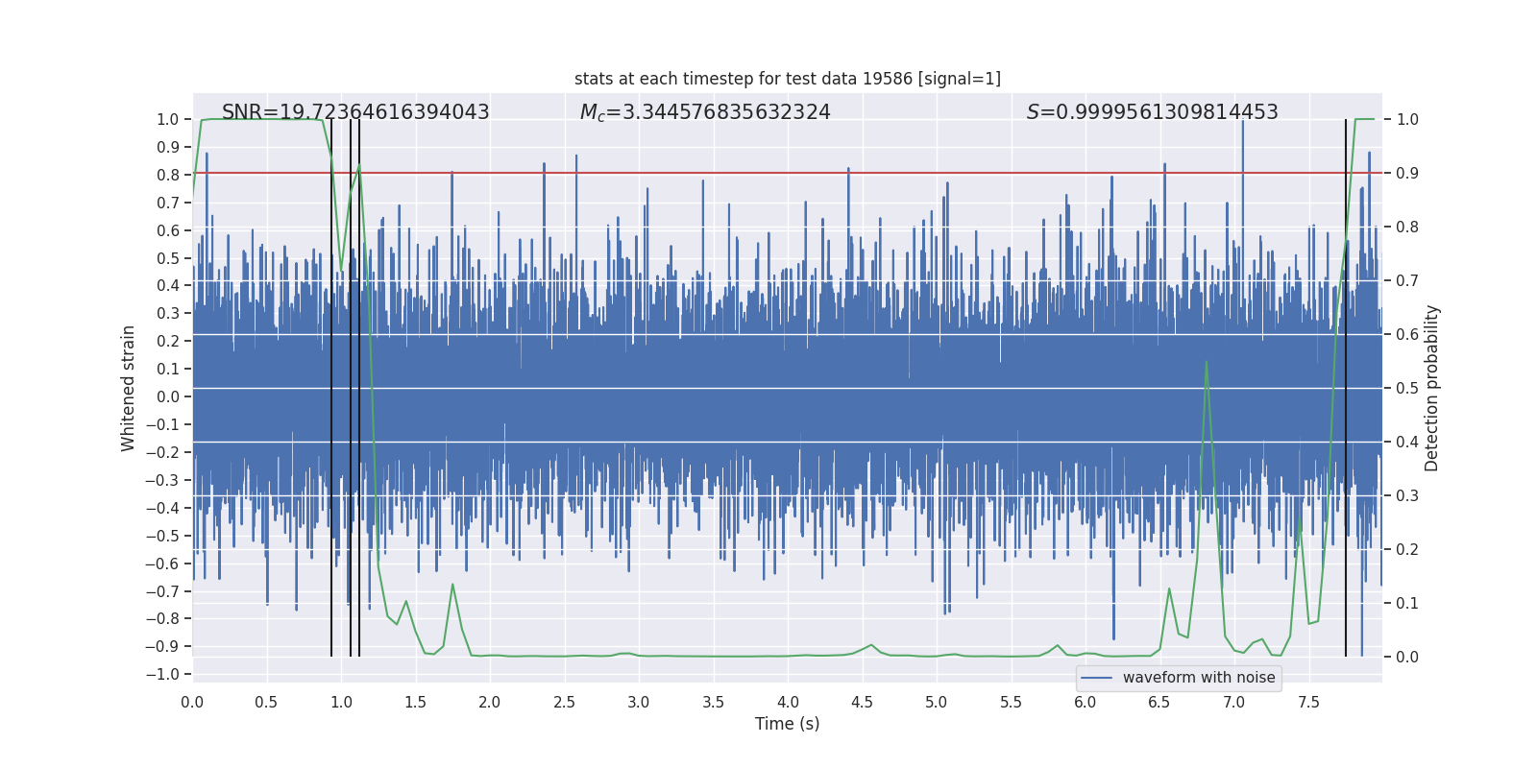
Task: Click the black vertical line near 7.75 seconds
Action: pos(1345,384)
